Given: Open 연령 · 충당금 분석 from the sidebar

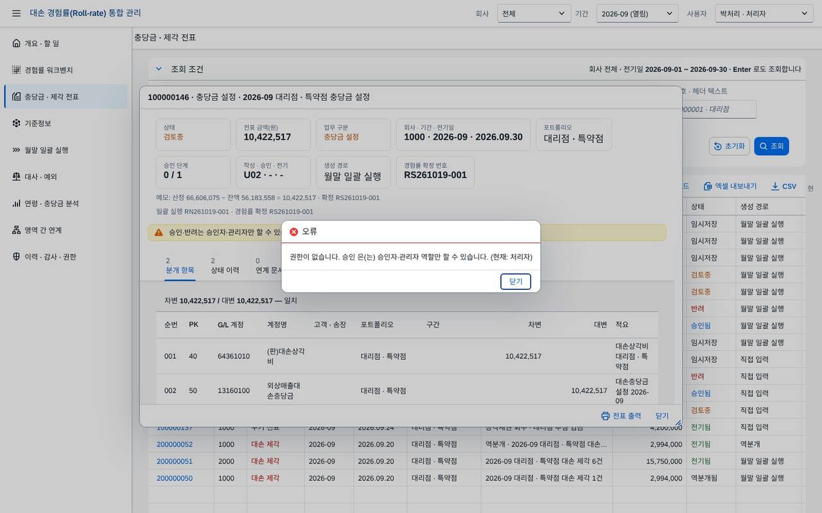Looking at the screenshot, I should coord(66,203).
